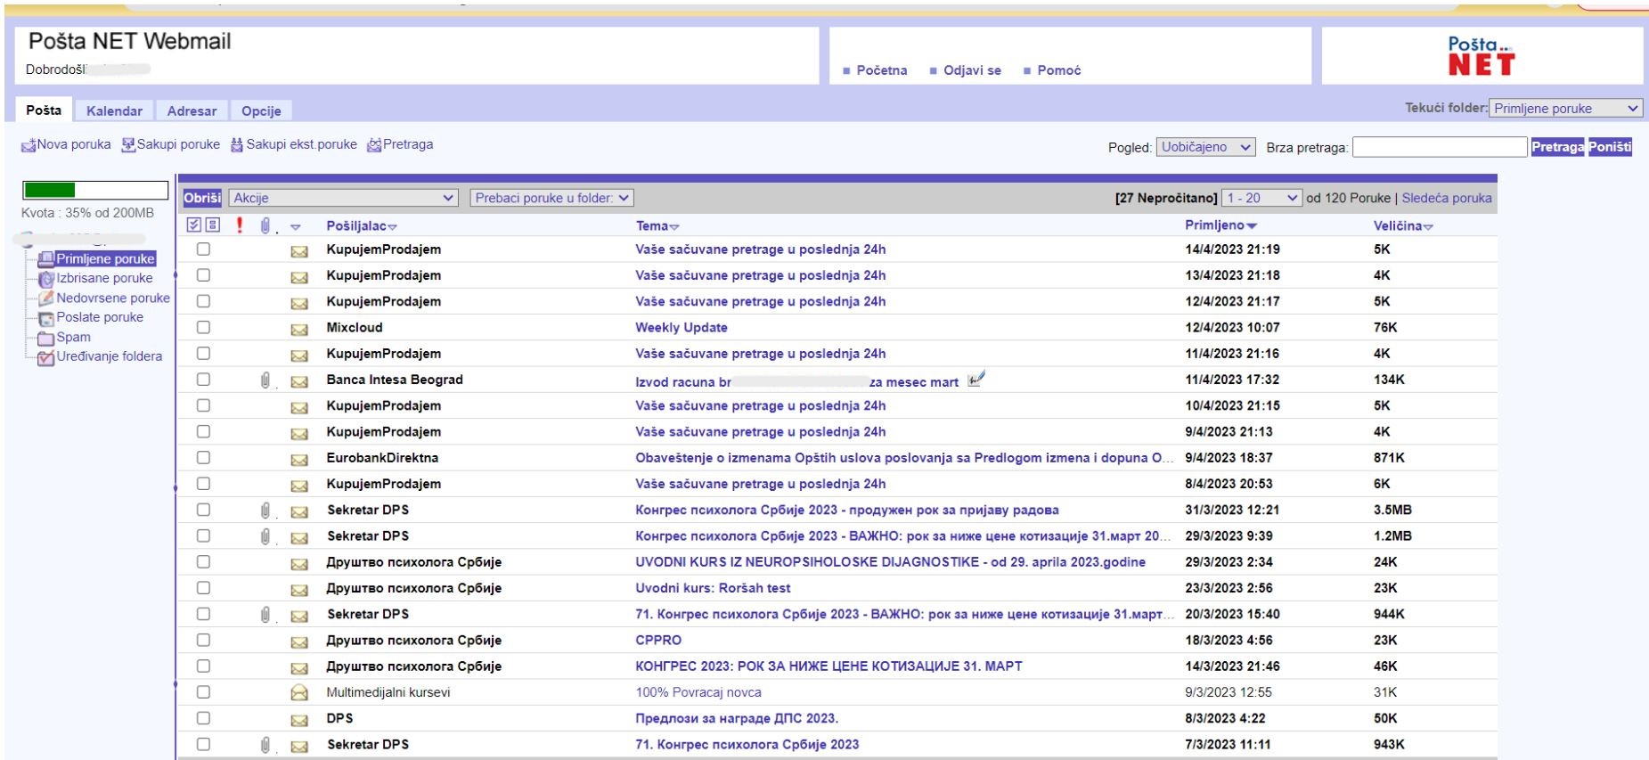Check the box for the 31/3/2023 Sekretar DPS message

203,510
